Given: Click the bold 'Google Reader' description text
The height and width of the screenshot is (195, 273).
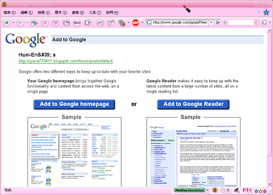Looking at the screenshot, I should coord(161,81).
